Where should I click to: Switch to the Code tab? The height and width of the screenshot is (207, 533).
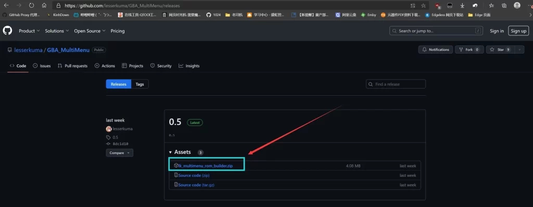(18, 66)
